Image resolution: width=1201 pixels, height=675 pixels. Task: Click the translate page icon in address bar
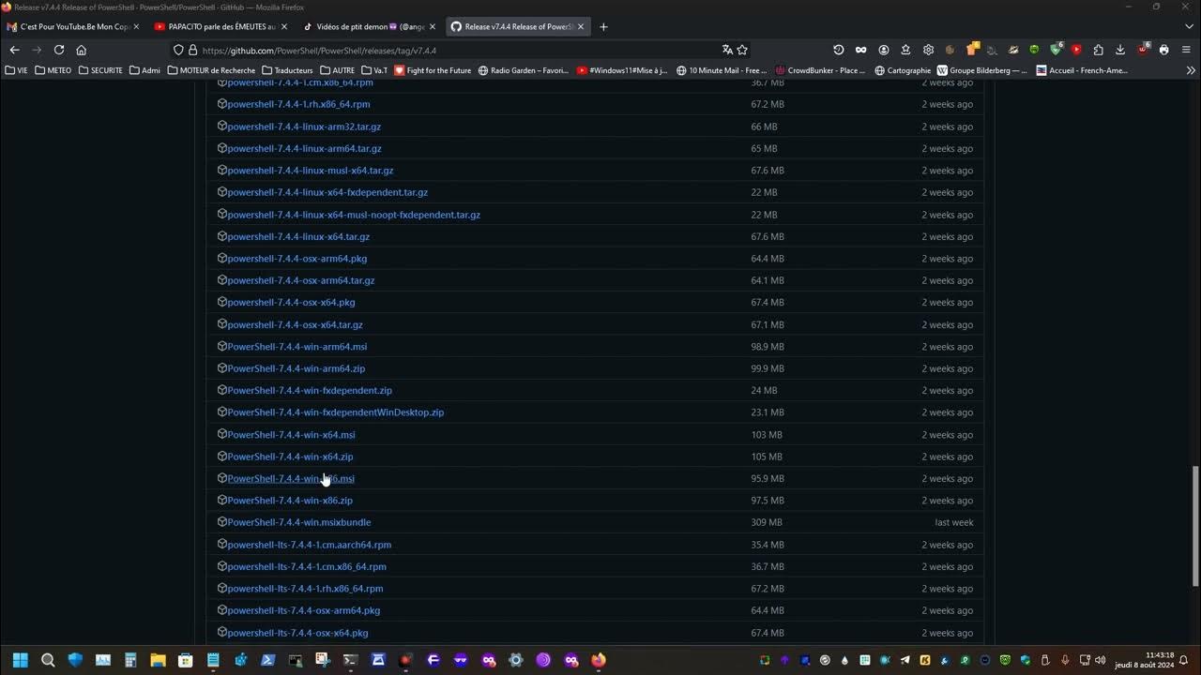727,50
